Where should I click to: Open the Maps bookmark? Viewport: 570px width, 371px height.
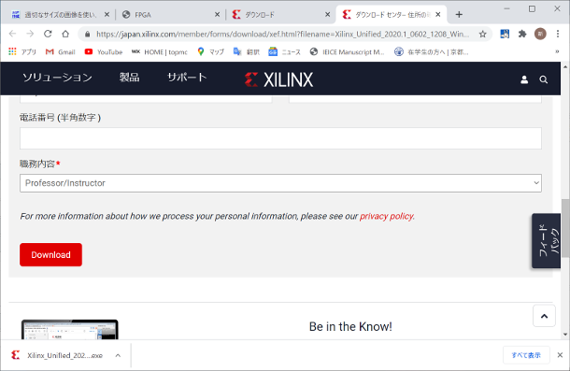[x=210, y=52]
